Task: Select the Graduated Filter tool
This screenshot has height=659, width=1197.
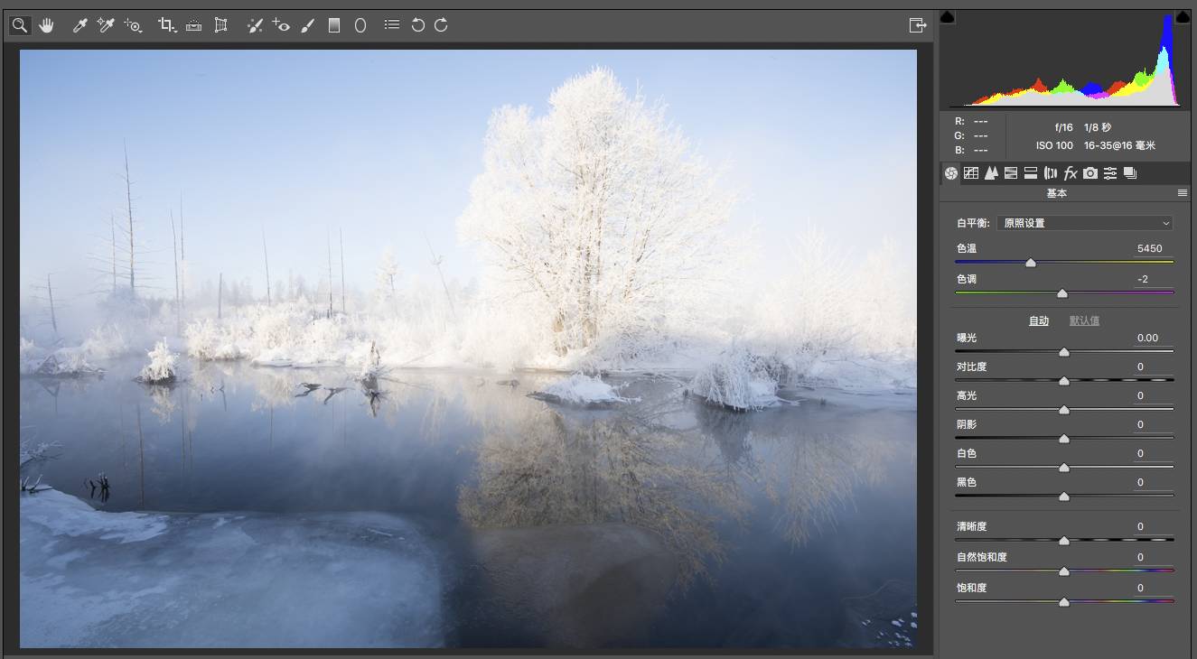Action: coord(334,25)
